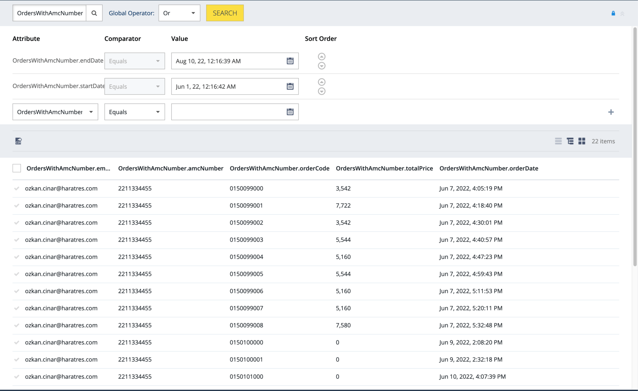Viewport: 638px width, 391px height.
Task: Open calendar picker in empty value row
Action: 290,112
